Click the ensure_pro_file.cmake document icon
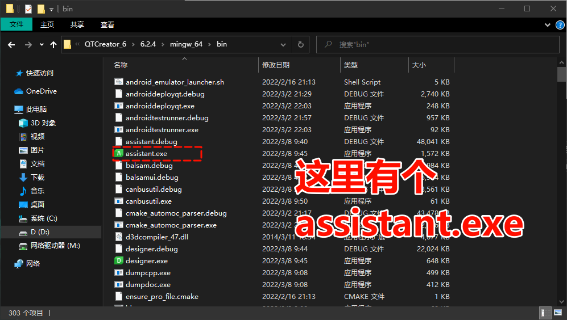The width and height of the screenshot is (567, 320). 119,296
